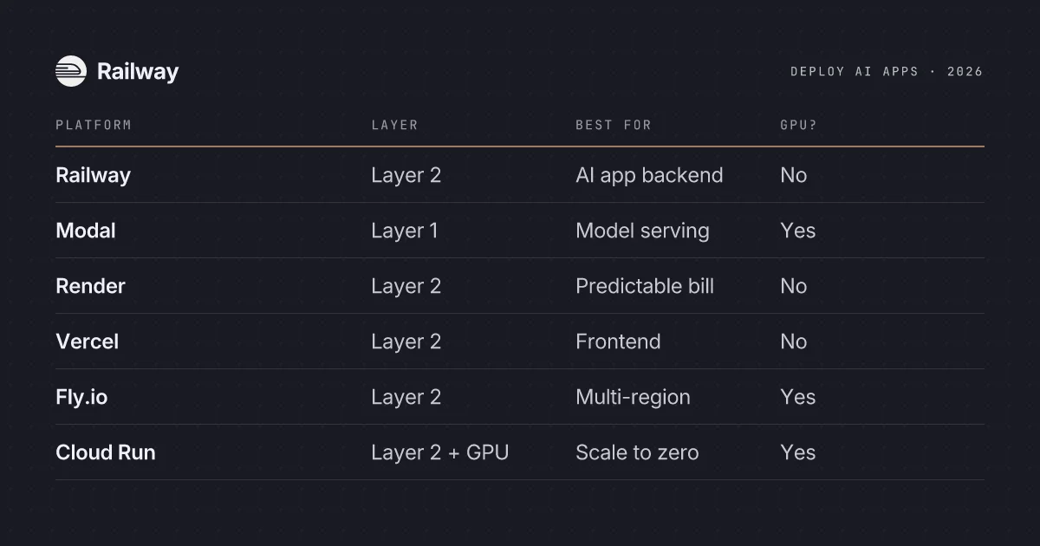1040x546 pixels.
Task: Click 'Layer 2' in the Railway row
Action: tap(406, 175)
